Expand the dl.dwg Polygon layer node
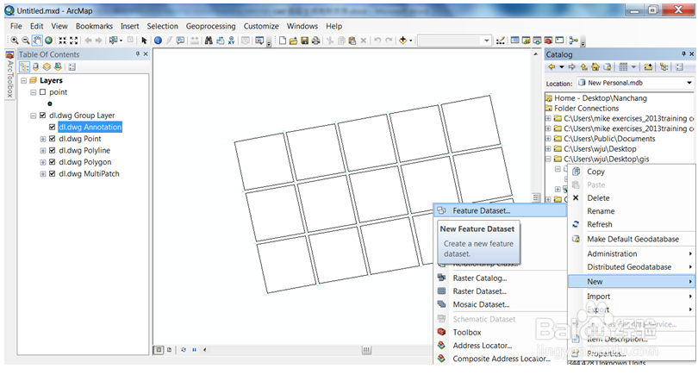698x375 pixels. (x=43, y=162)
